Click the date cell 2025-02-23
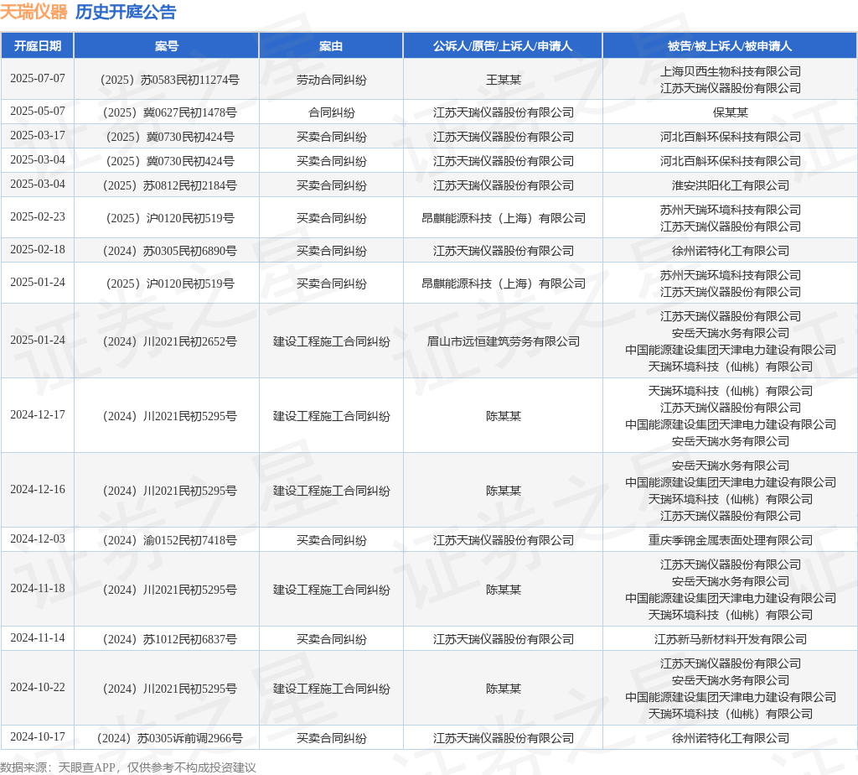This screenshot has height=775, width=858. coord(37,217)
